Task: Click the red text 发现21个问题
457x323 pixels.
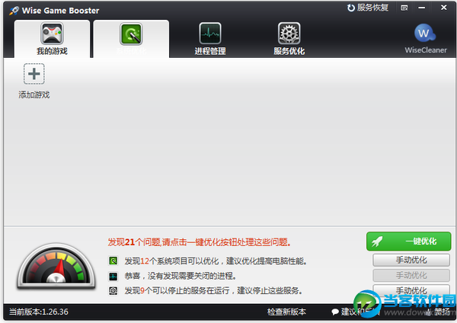Action: point(199,242)
